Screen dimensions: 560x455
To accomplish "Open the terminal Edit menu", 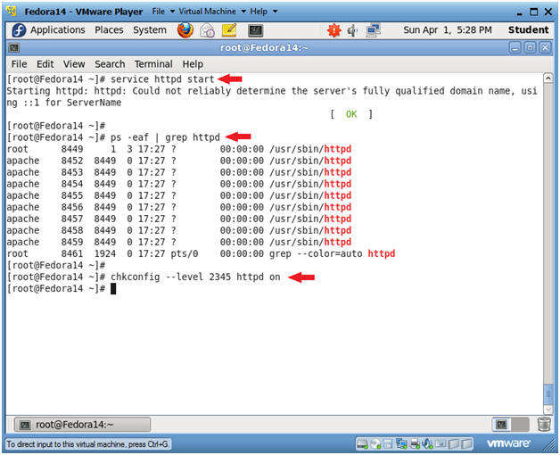I will pos(45,64).
